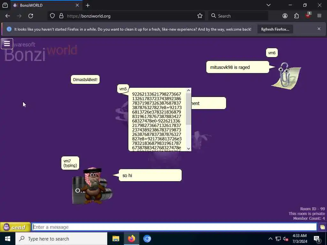327x245 pixels.
Task: Click the Bonzi with keffiyeh character
Action: 93,185
